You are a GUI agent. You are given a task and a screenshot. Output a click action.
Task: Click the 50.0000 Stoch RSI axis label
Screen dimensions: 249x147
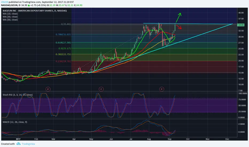click(243, 106)
